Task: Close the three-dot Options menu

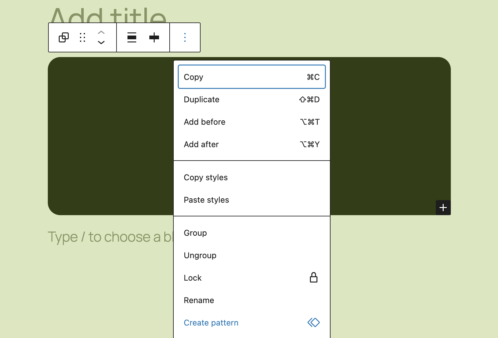Action: 185,37
